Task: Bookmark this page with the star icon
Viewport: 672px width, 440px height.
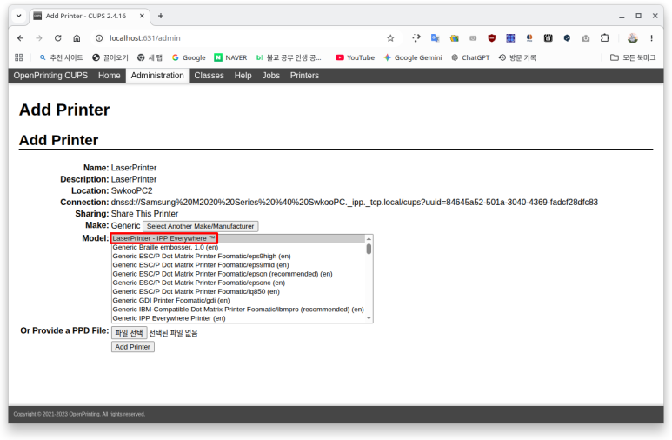Action: coord(390,38)
